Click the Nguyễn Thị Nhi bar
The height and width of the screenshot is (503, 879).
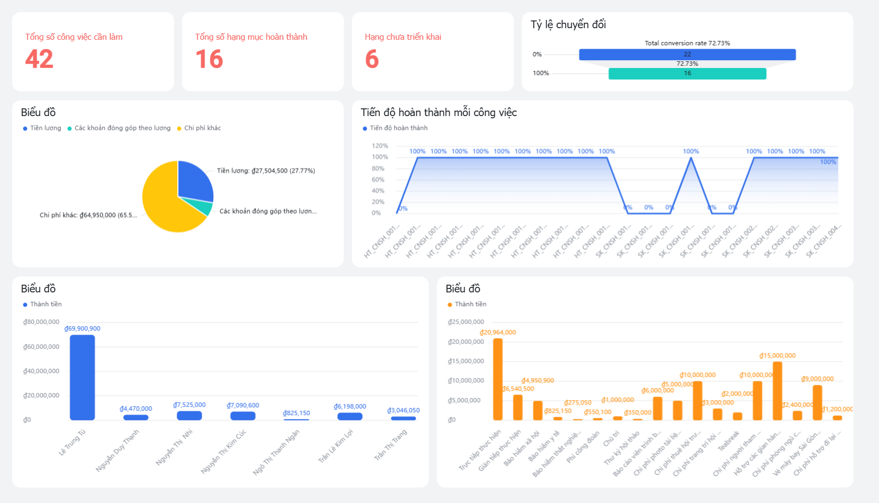pos(190,416)
